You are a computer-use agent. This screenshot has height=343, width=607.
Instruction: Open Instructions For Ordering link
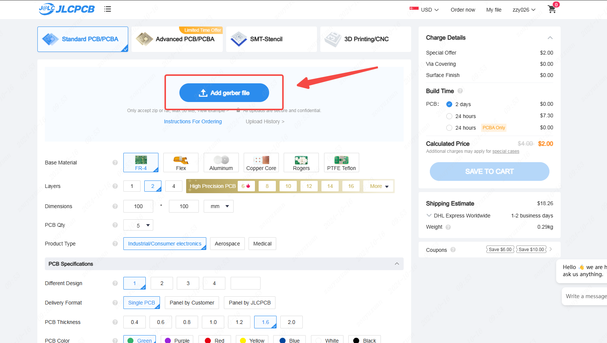[x=193, y=121]
